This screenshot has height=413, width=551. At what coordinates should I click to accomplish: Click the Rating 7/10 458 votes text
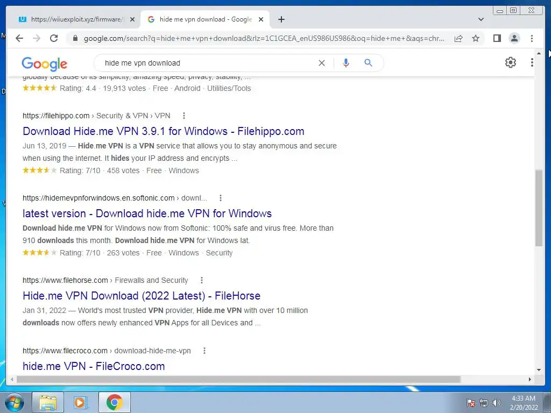point(100,170)
